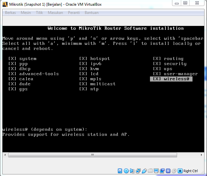Toggle the system package checkbox
Image resolution: width=207 pixels, height=176 pixels.
point(12,58)
